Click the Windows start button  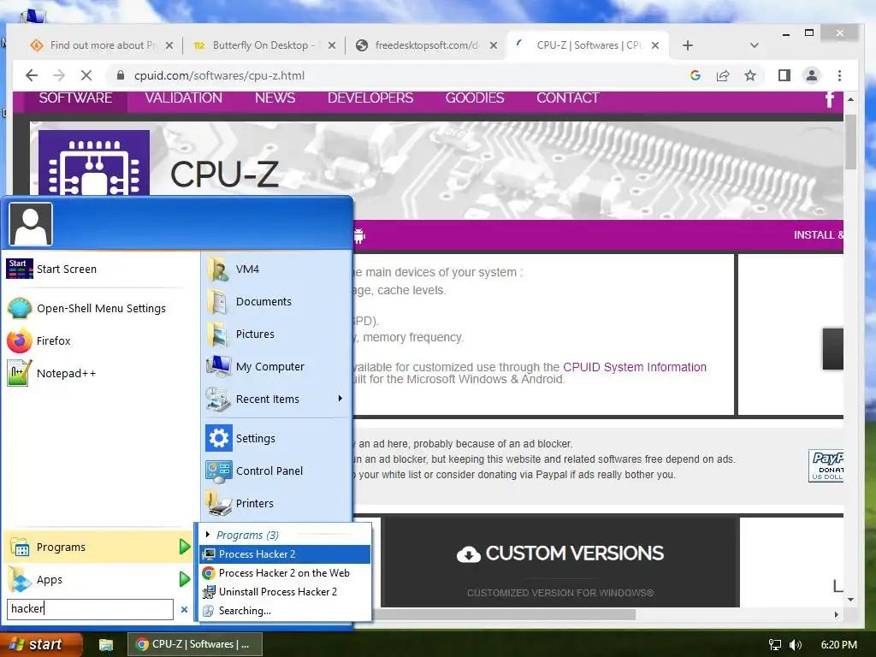(40, 644)
